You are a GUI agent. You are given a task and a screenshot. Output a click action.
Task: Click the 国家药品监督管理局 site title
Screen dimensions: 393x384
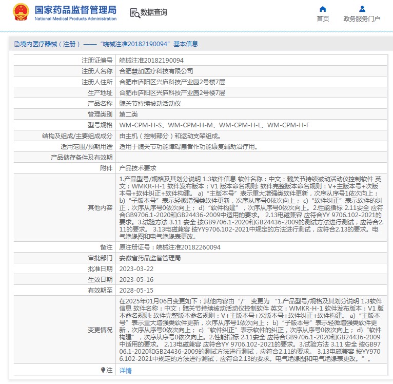tap(75, 10)
